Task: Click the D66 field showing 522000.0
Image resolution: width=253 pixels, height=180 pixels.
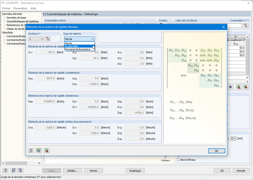Action: pyautogui.click(x=46, y=101)
